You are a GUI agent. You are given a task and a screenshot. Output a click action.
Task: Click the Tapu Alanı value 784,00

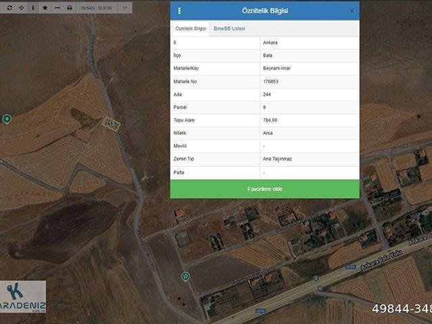pyautogui.click(x=270, y=120)
